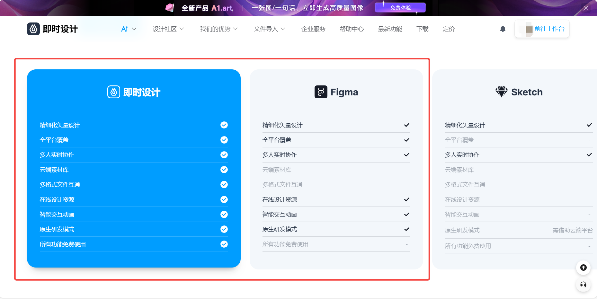Click the back-to-top arrow button

click(x=584, y=268)
